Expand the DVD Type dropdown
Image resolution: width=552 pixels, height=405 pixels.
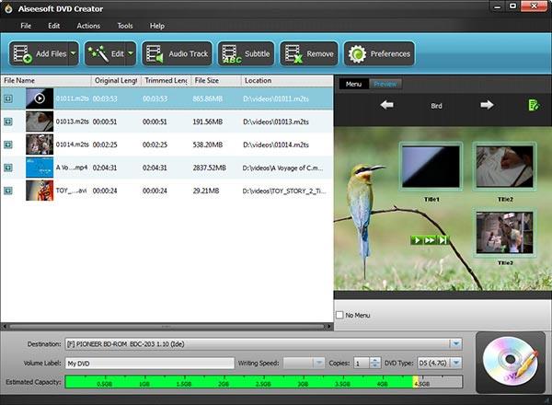(x=456, y=363)
